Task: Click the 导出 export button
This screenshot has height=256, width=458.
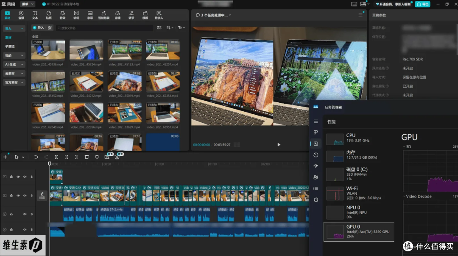Action: (x=423, y=4)
